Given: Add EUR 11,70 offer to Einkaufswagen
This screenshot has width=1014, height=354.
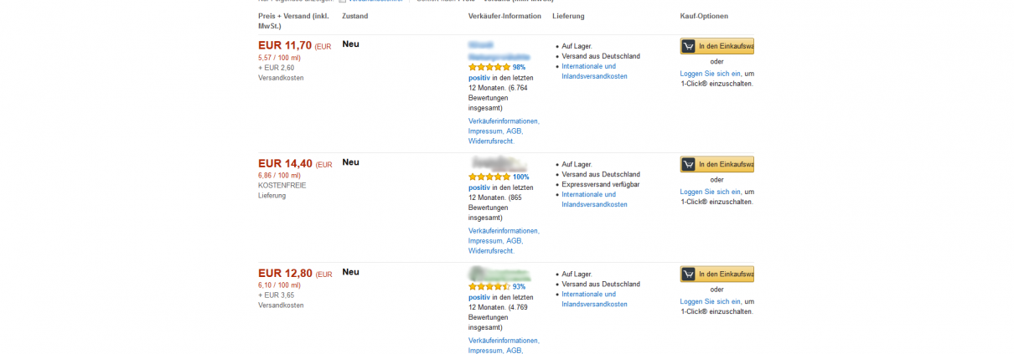Looking at the screenshot, I should (717, 47).
